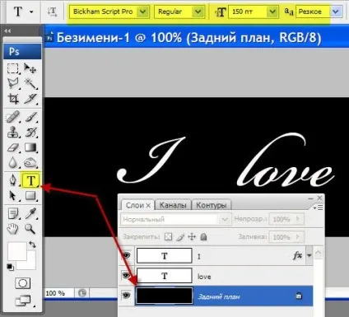Close the Слои tab with x
The width and height of the screenshot is (349, 317).
coord(148,205)
